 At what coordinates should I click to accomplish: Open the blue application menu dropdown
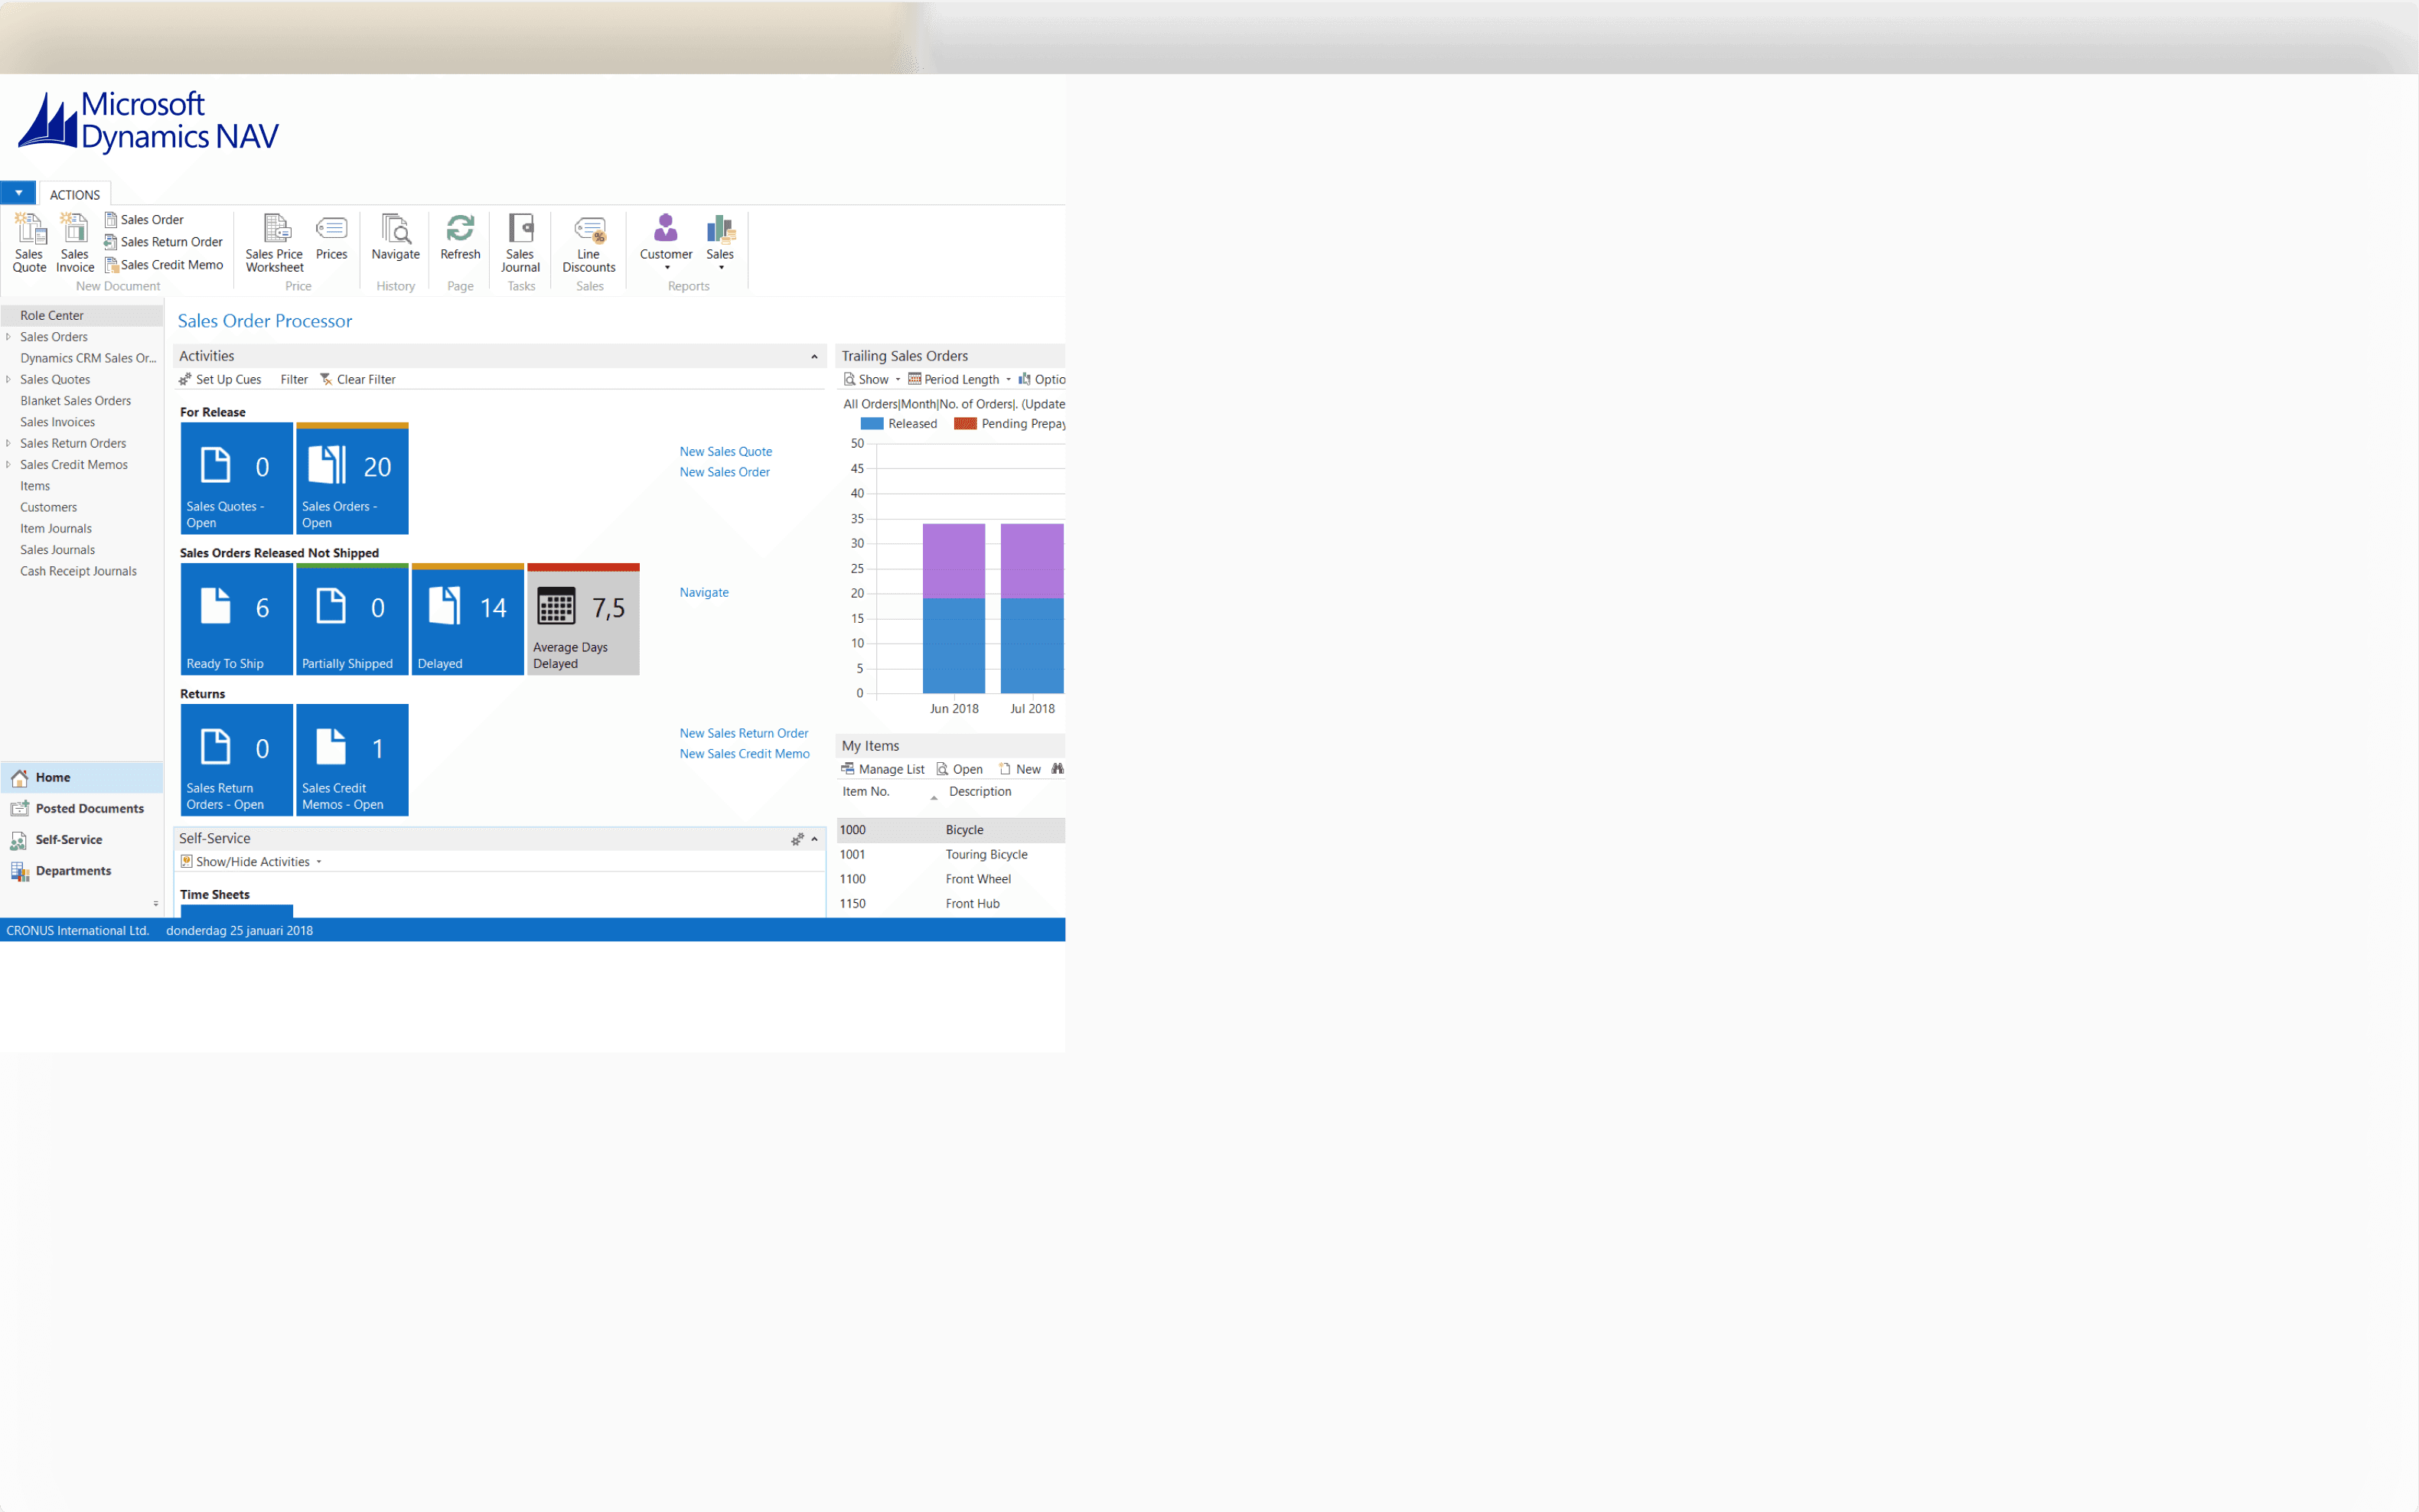point(18,193)
